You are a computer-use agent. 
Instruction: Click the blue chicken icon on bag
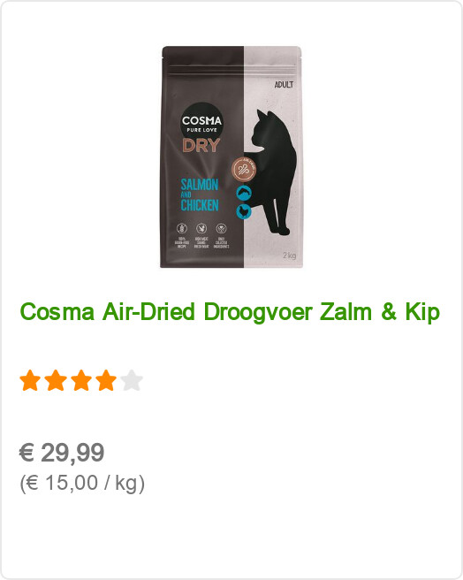[244, 212]
